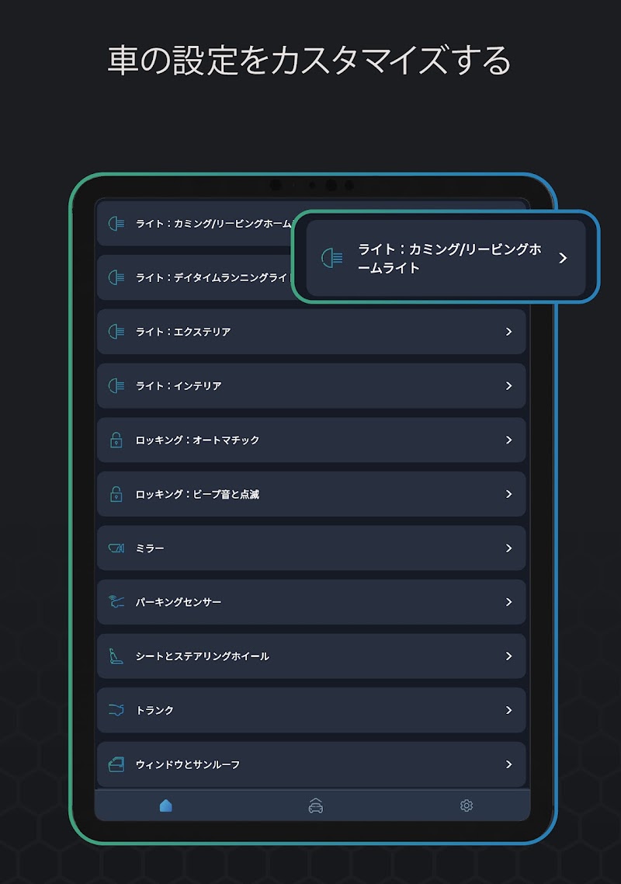
Task: Open the home tab in bottom bar
Action: tap(165, 806)
